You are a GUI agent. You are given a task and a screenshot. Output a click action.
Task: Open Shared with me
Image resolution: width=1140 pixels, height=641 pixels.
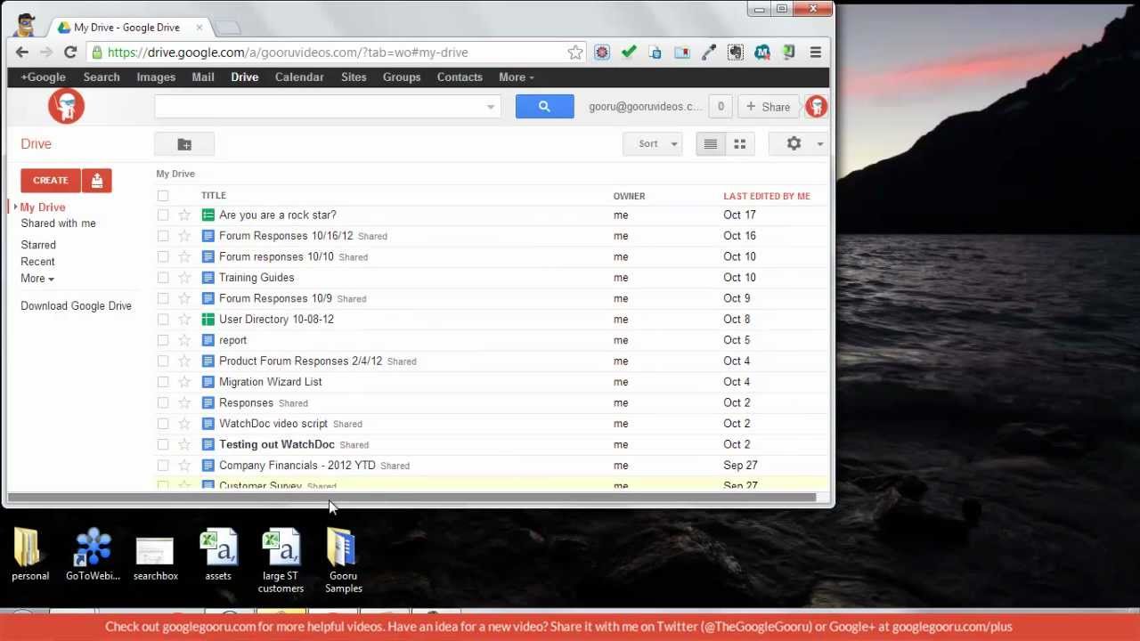58,223
